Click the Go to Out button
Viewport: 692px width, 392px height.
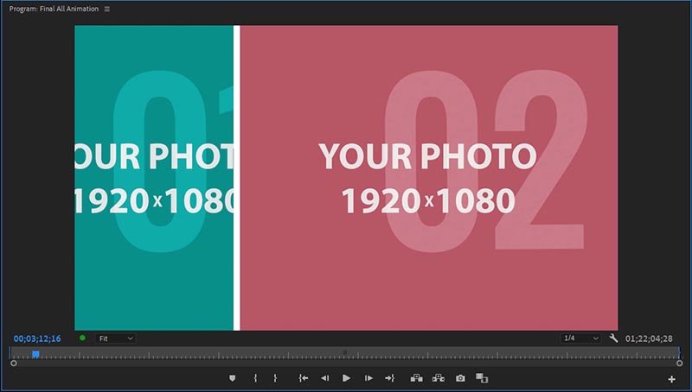389,378
